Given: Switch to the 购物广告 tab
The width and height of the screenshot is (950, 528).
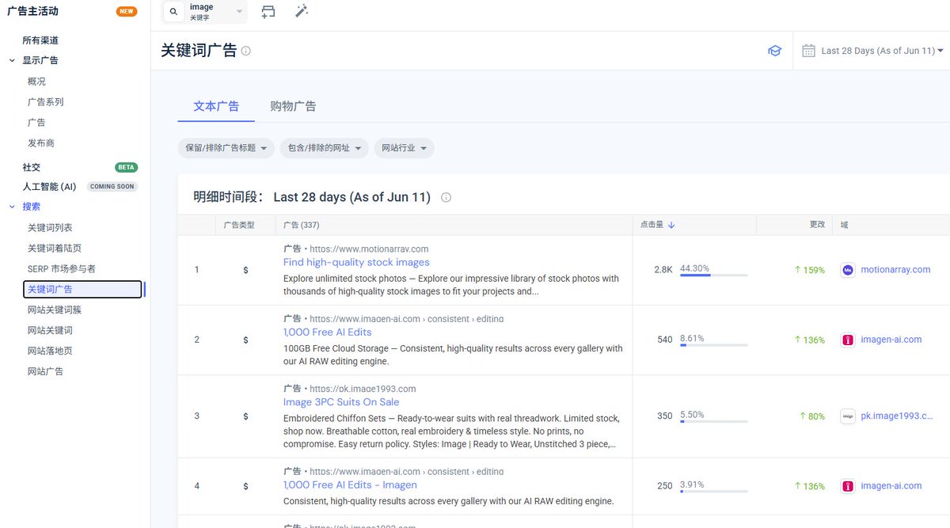Looking at the screenshot, I should coord(293,106).
